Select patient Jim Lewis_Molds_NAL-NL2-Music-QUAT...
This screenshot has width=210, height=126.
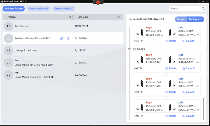(x=63, y=63)
